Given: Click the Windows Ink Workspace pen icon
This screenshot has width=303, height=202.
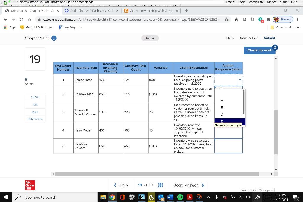Looking at the screenshot, I should (x=257, y=197).
